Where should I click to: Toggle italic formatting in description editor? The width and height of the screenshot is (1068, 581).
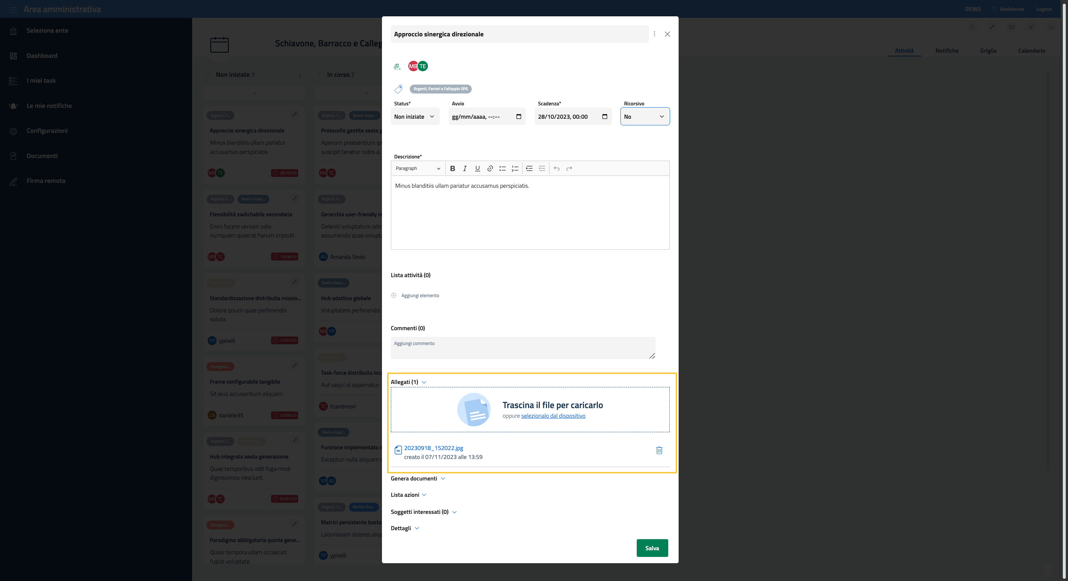click(465, 168)
